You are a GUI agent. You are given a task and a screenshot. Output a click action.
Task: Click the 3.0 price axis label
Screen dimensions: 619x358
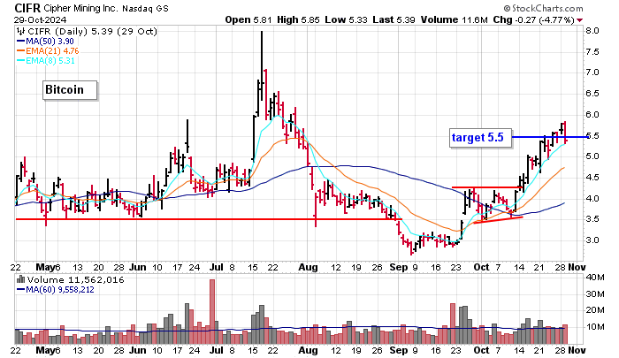(x=592, y=240)
